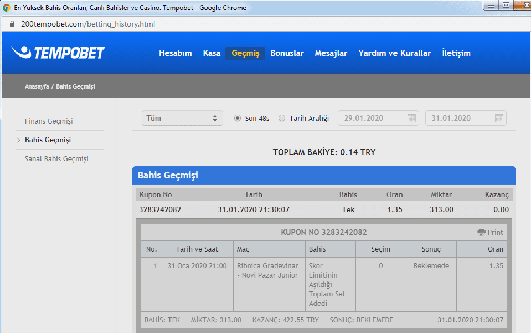This screenshot has height=333, width=531.
Task: Open the Tüm bet type dropdown
Action: click(x=182, y=118)
